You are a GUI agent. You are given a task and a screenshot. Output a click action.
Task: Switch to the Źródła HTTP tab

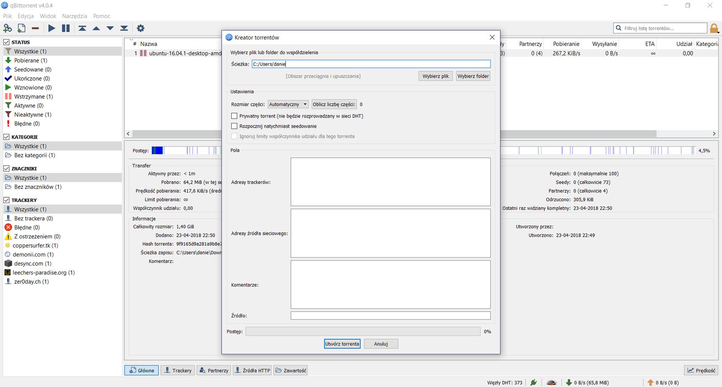click(x=252, y=370)
